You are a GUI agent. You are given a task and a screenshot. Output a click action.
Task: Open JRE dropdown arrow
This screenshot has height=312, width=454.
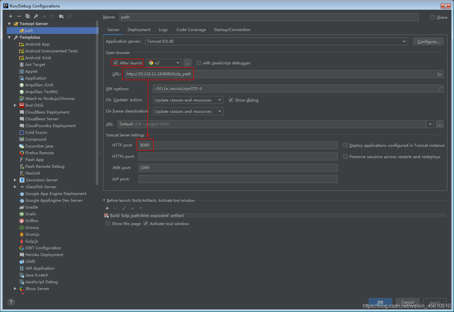pos(430,124)
